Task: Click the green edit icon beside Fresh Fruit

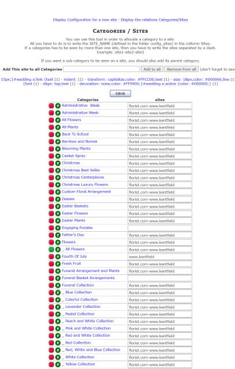Action: point(58,264)
